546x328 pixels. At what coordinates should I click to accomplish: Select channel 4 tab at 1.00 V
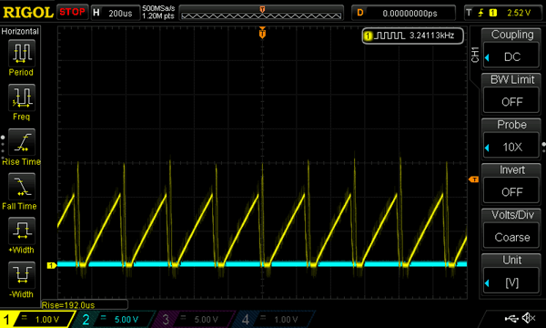(275, 319)
